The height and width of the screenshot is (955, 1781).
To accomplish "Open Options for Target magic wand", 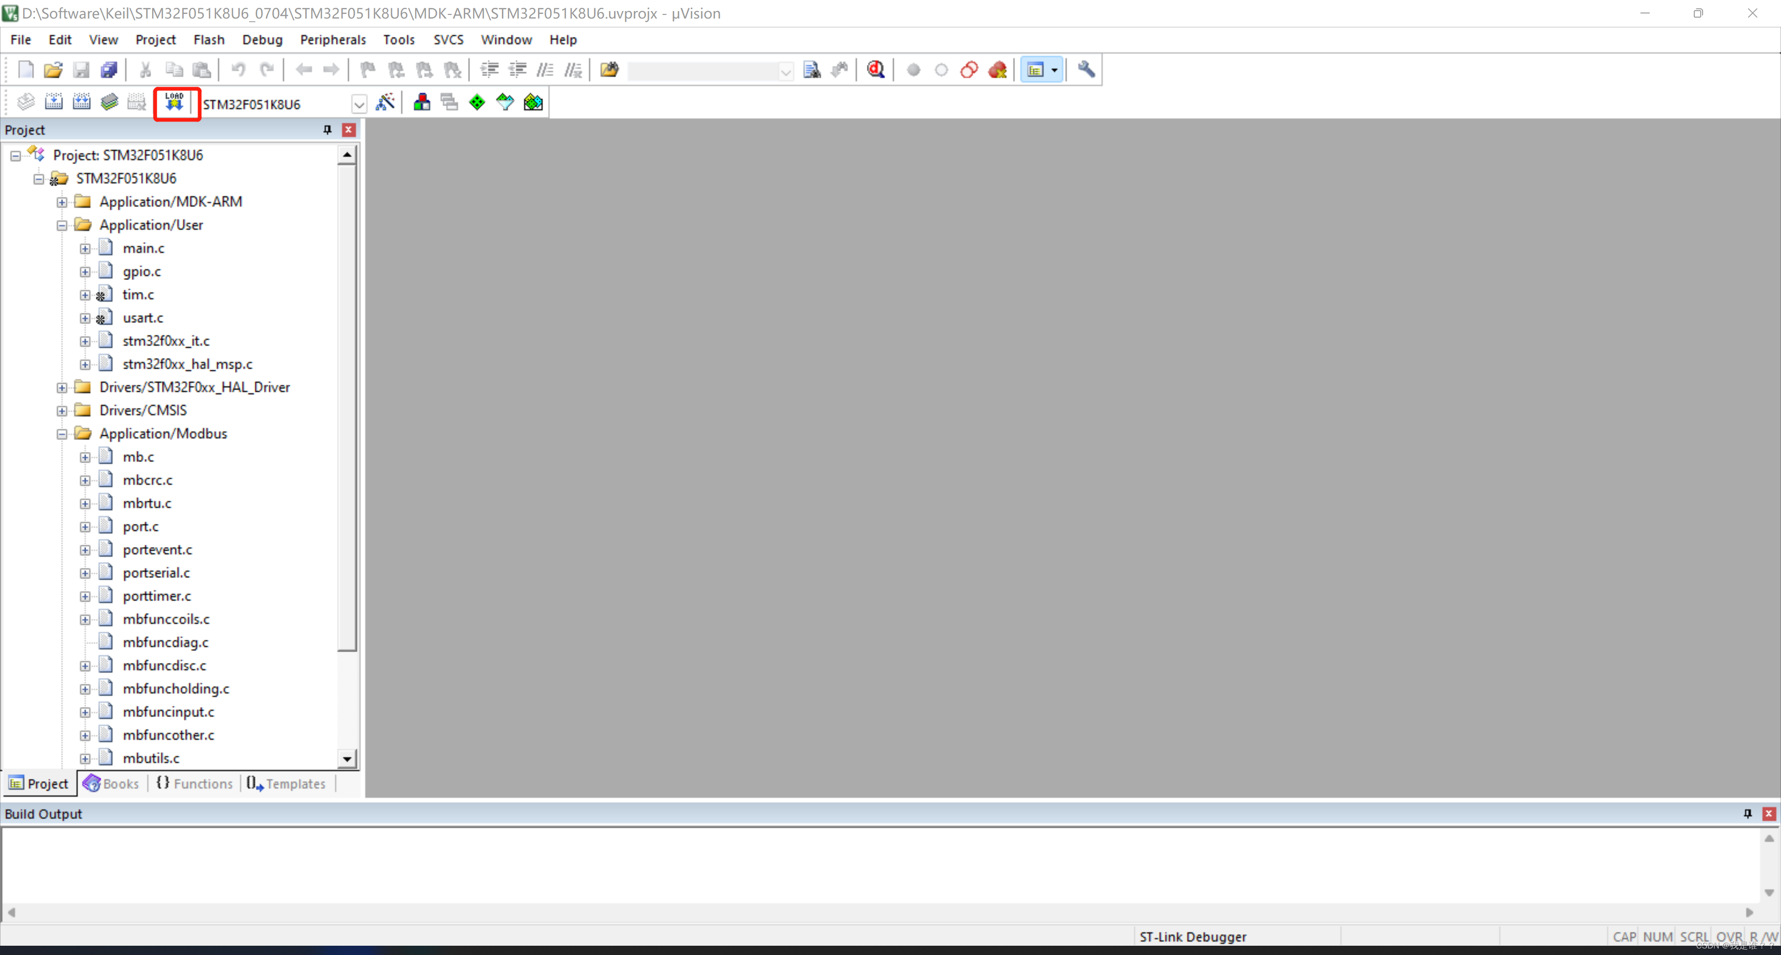I will coord(385,103).
